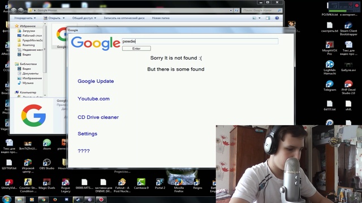Click the ???? link
Image resolution: width=362 pixels, height=203 pixels.
[x=84, y=151]
